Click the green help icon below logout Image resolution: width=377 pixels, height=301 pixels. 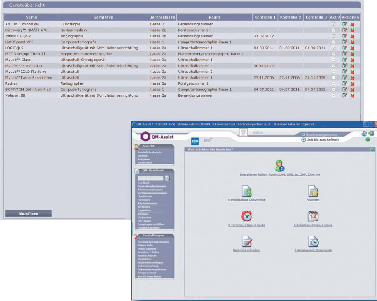click(368, 139)
